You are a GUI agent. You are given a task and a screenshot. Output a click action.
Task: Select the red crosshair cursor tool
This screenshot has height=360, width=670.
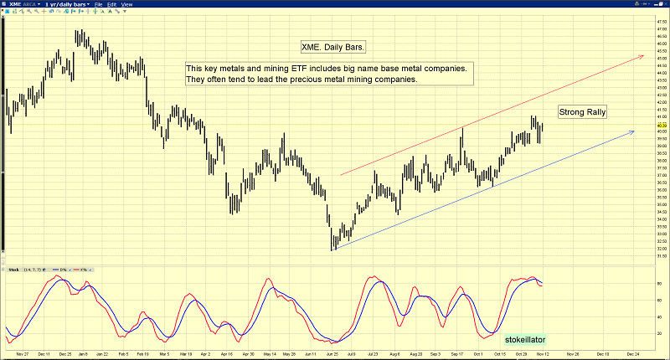tap(44, 11)
